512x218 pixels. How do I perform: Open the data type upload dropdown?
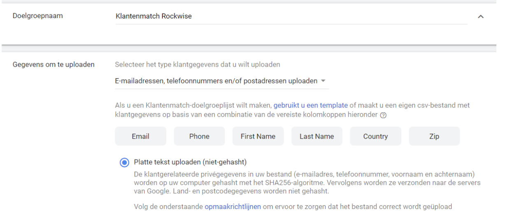pyautogui.click(x=222, y=81)
